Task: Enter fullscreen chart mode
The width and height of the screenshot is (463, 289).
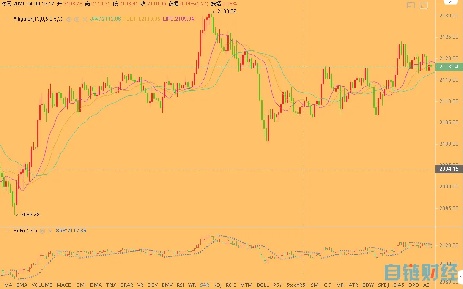Action: (x=424, y=5)
